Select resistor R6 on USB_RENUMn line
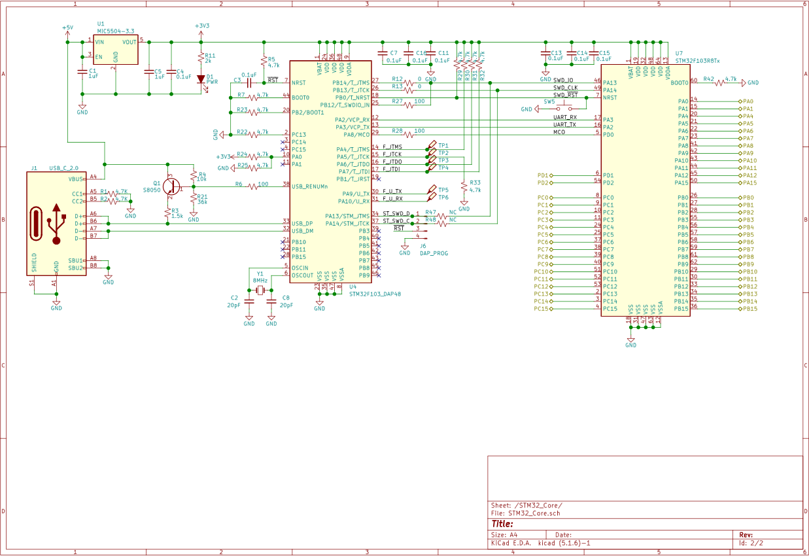 pos(253,186)
